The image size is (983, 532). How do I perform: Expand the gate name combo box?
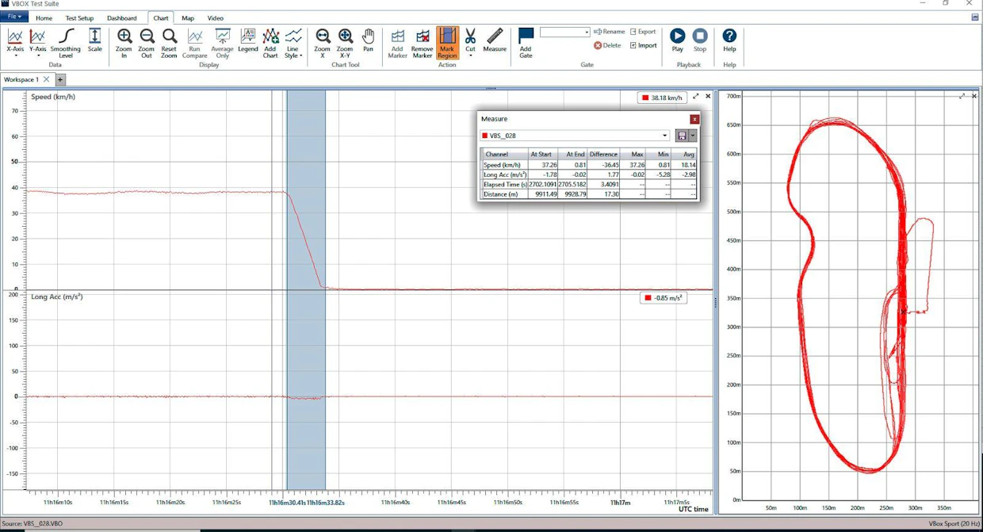tap(587, 33)
